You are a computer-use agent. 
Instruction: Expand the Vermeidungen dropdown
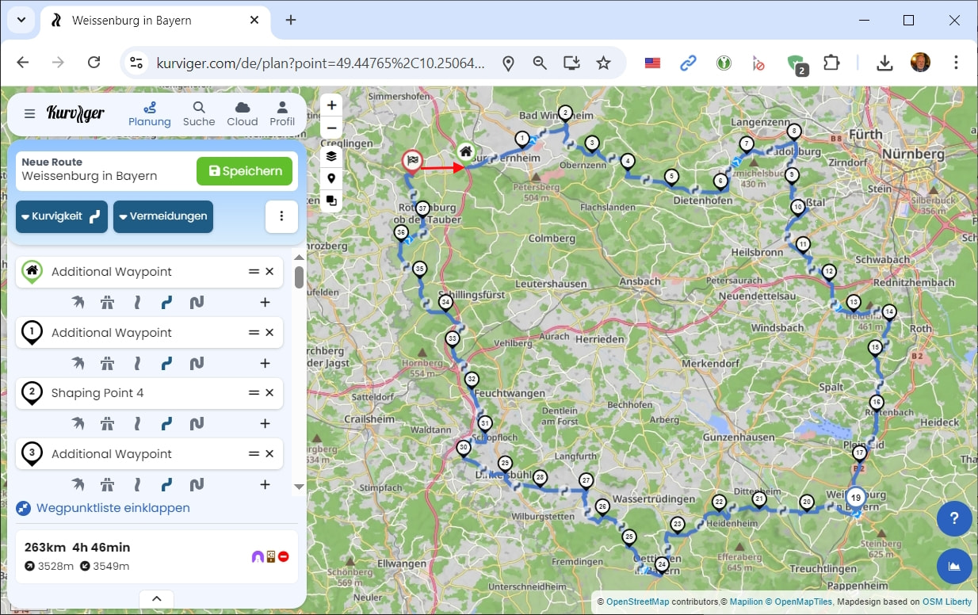[x=162, y=216]
